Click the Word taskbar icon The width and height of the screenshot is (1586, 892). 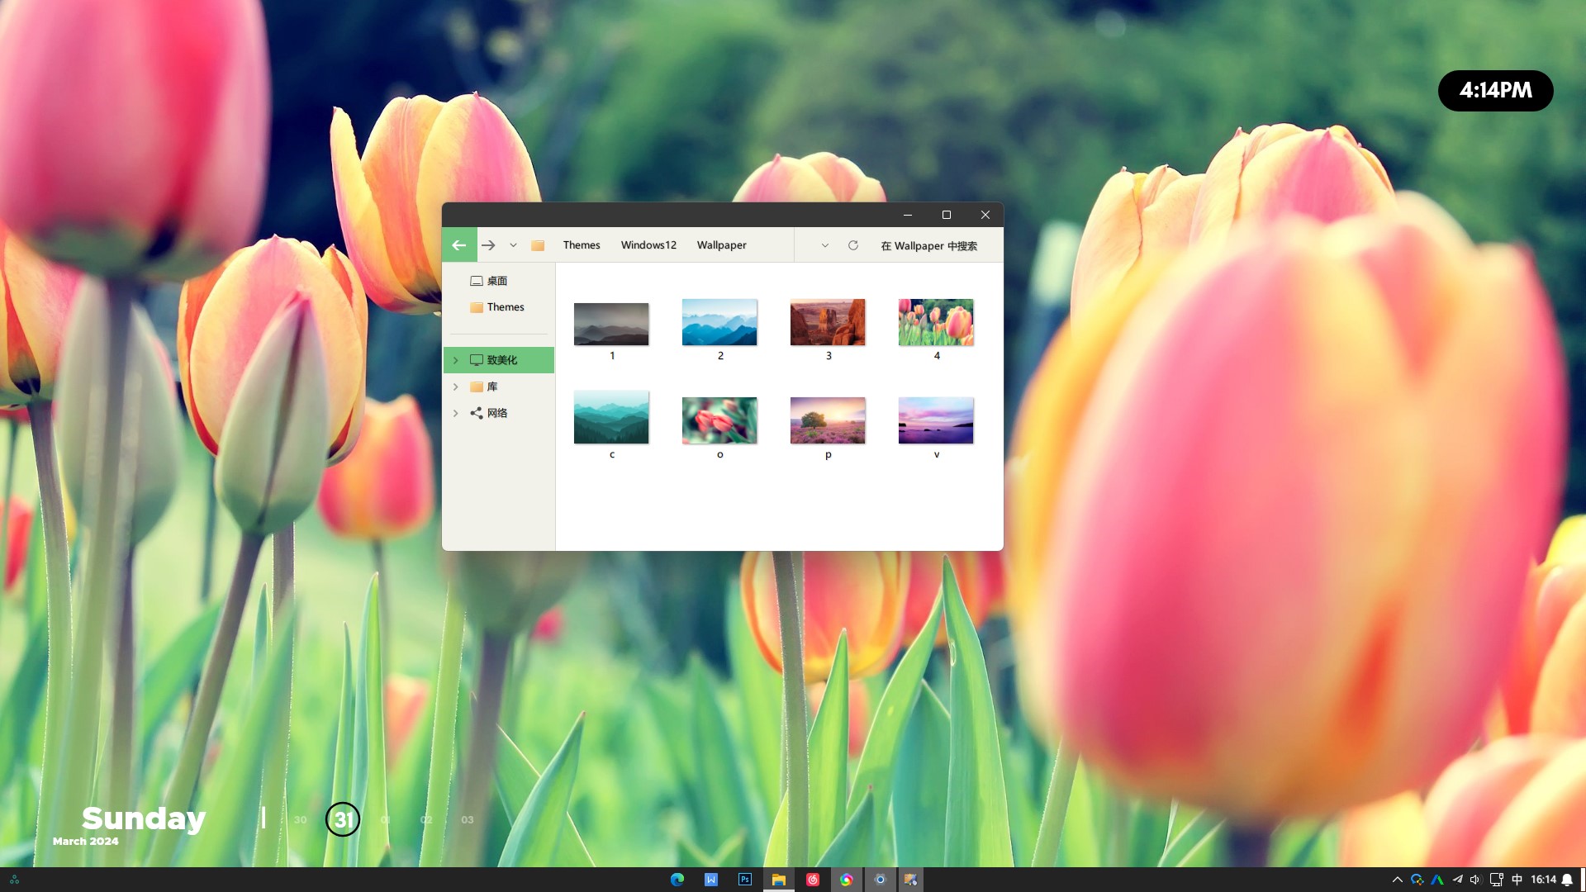[711, 880]
